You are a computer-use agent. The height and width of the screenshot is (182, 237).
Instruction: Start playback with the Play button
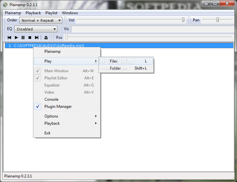(16, 38)
